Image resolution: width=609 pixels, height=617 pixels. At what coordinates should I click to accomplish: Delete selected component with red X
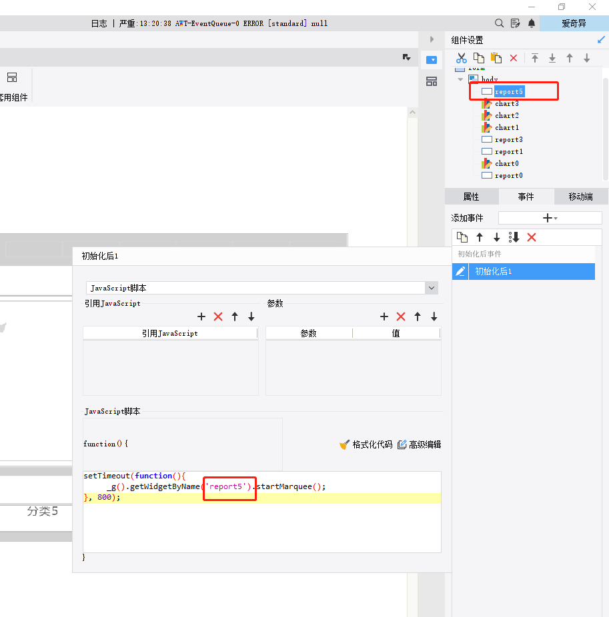(x=513, y=58)
